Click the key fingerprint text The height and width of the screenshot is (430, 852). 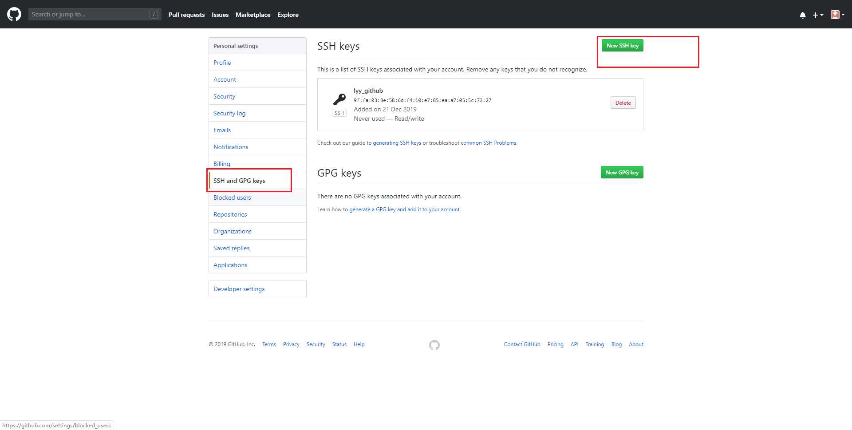coord(422,100)
